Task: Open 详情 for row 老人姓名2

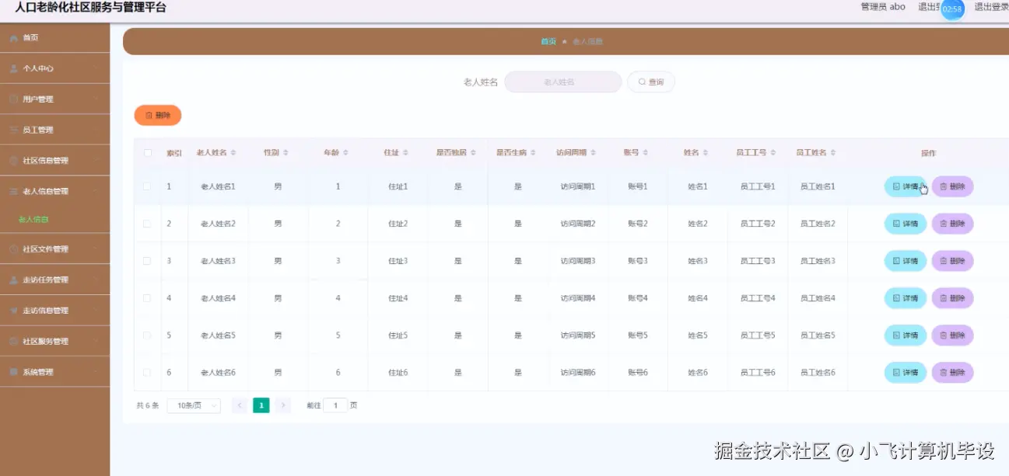Action: 906,224
